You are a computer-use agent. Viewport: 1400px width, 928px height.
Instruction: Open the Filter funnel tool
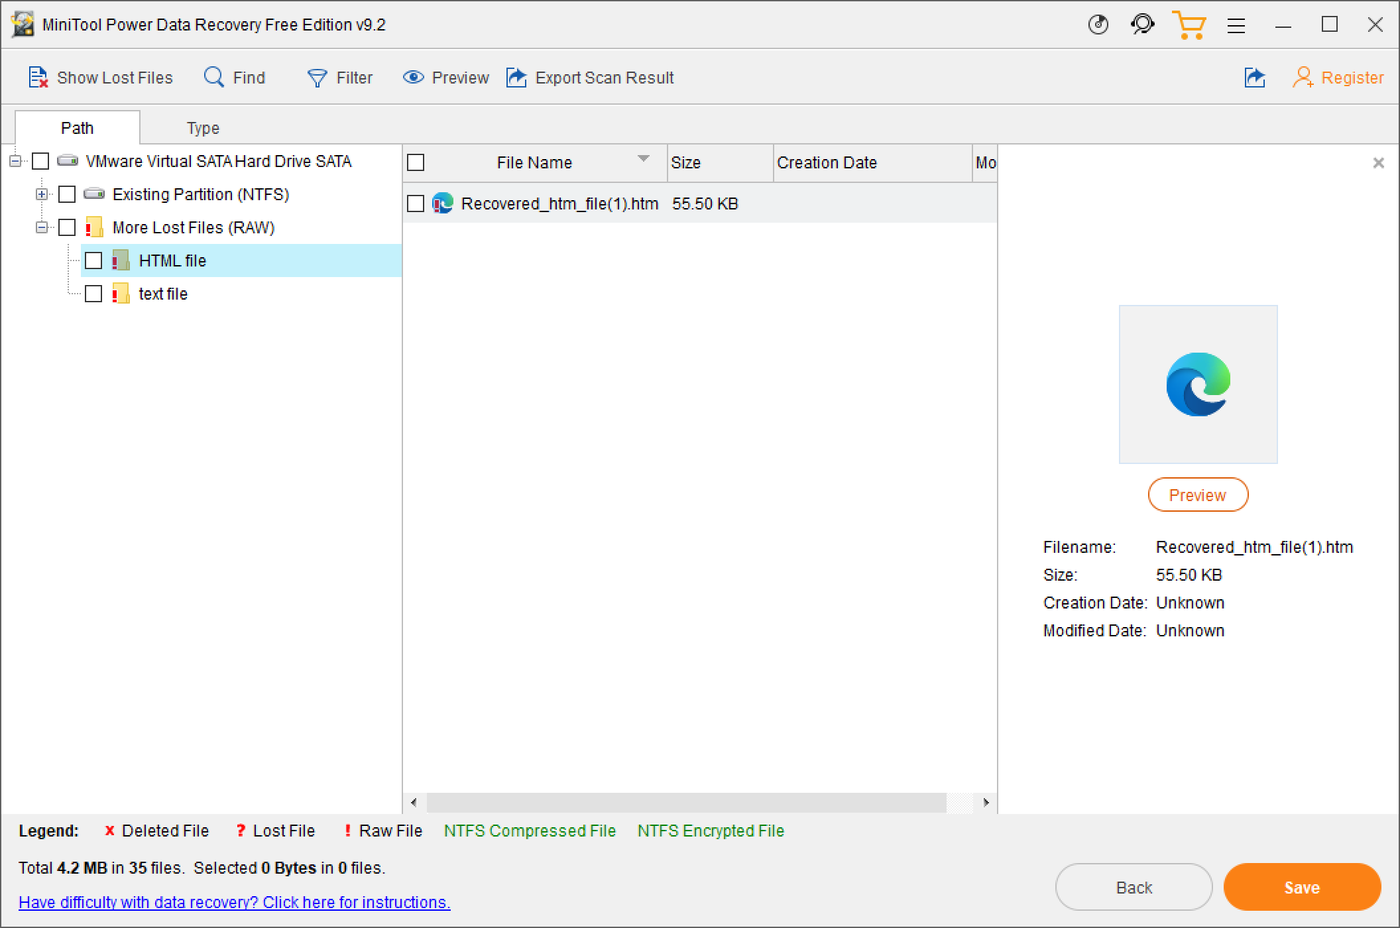click(x=317, y=78)
